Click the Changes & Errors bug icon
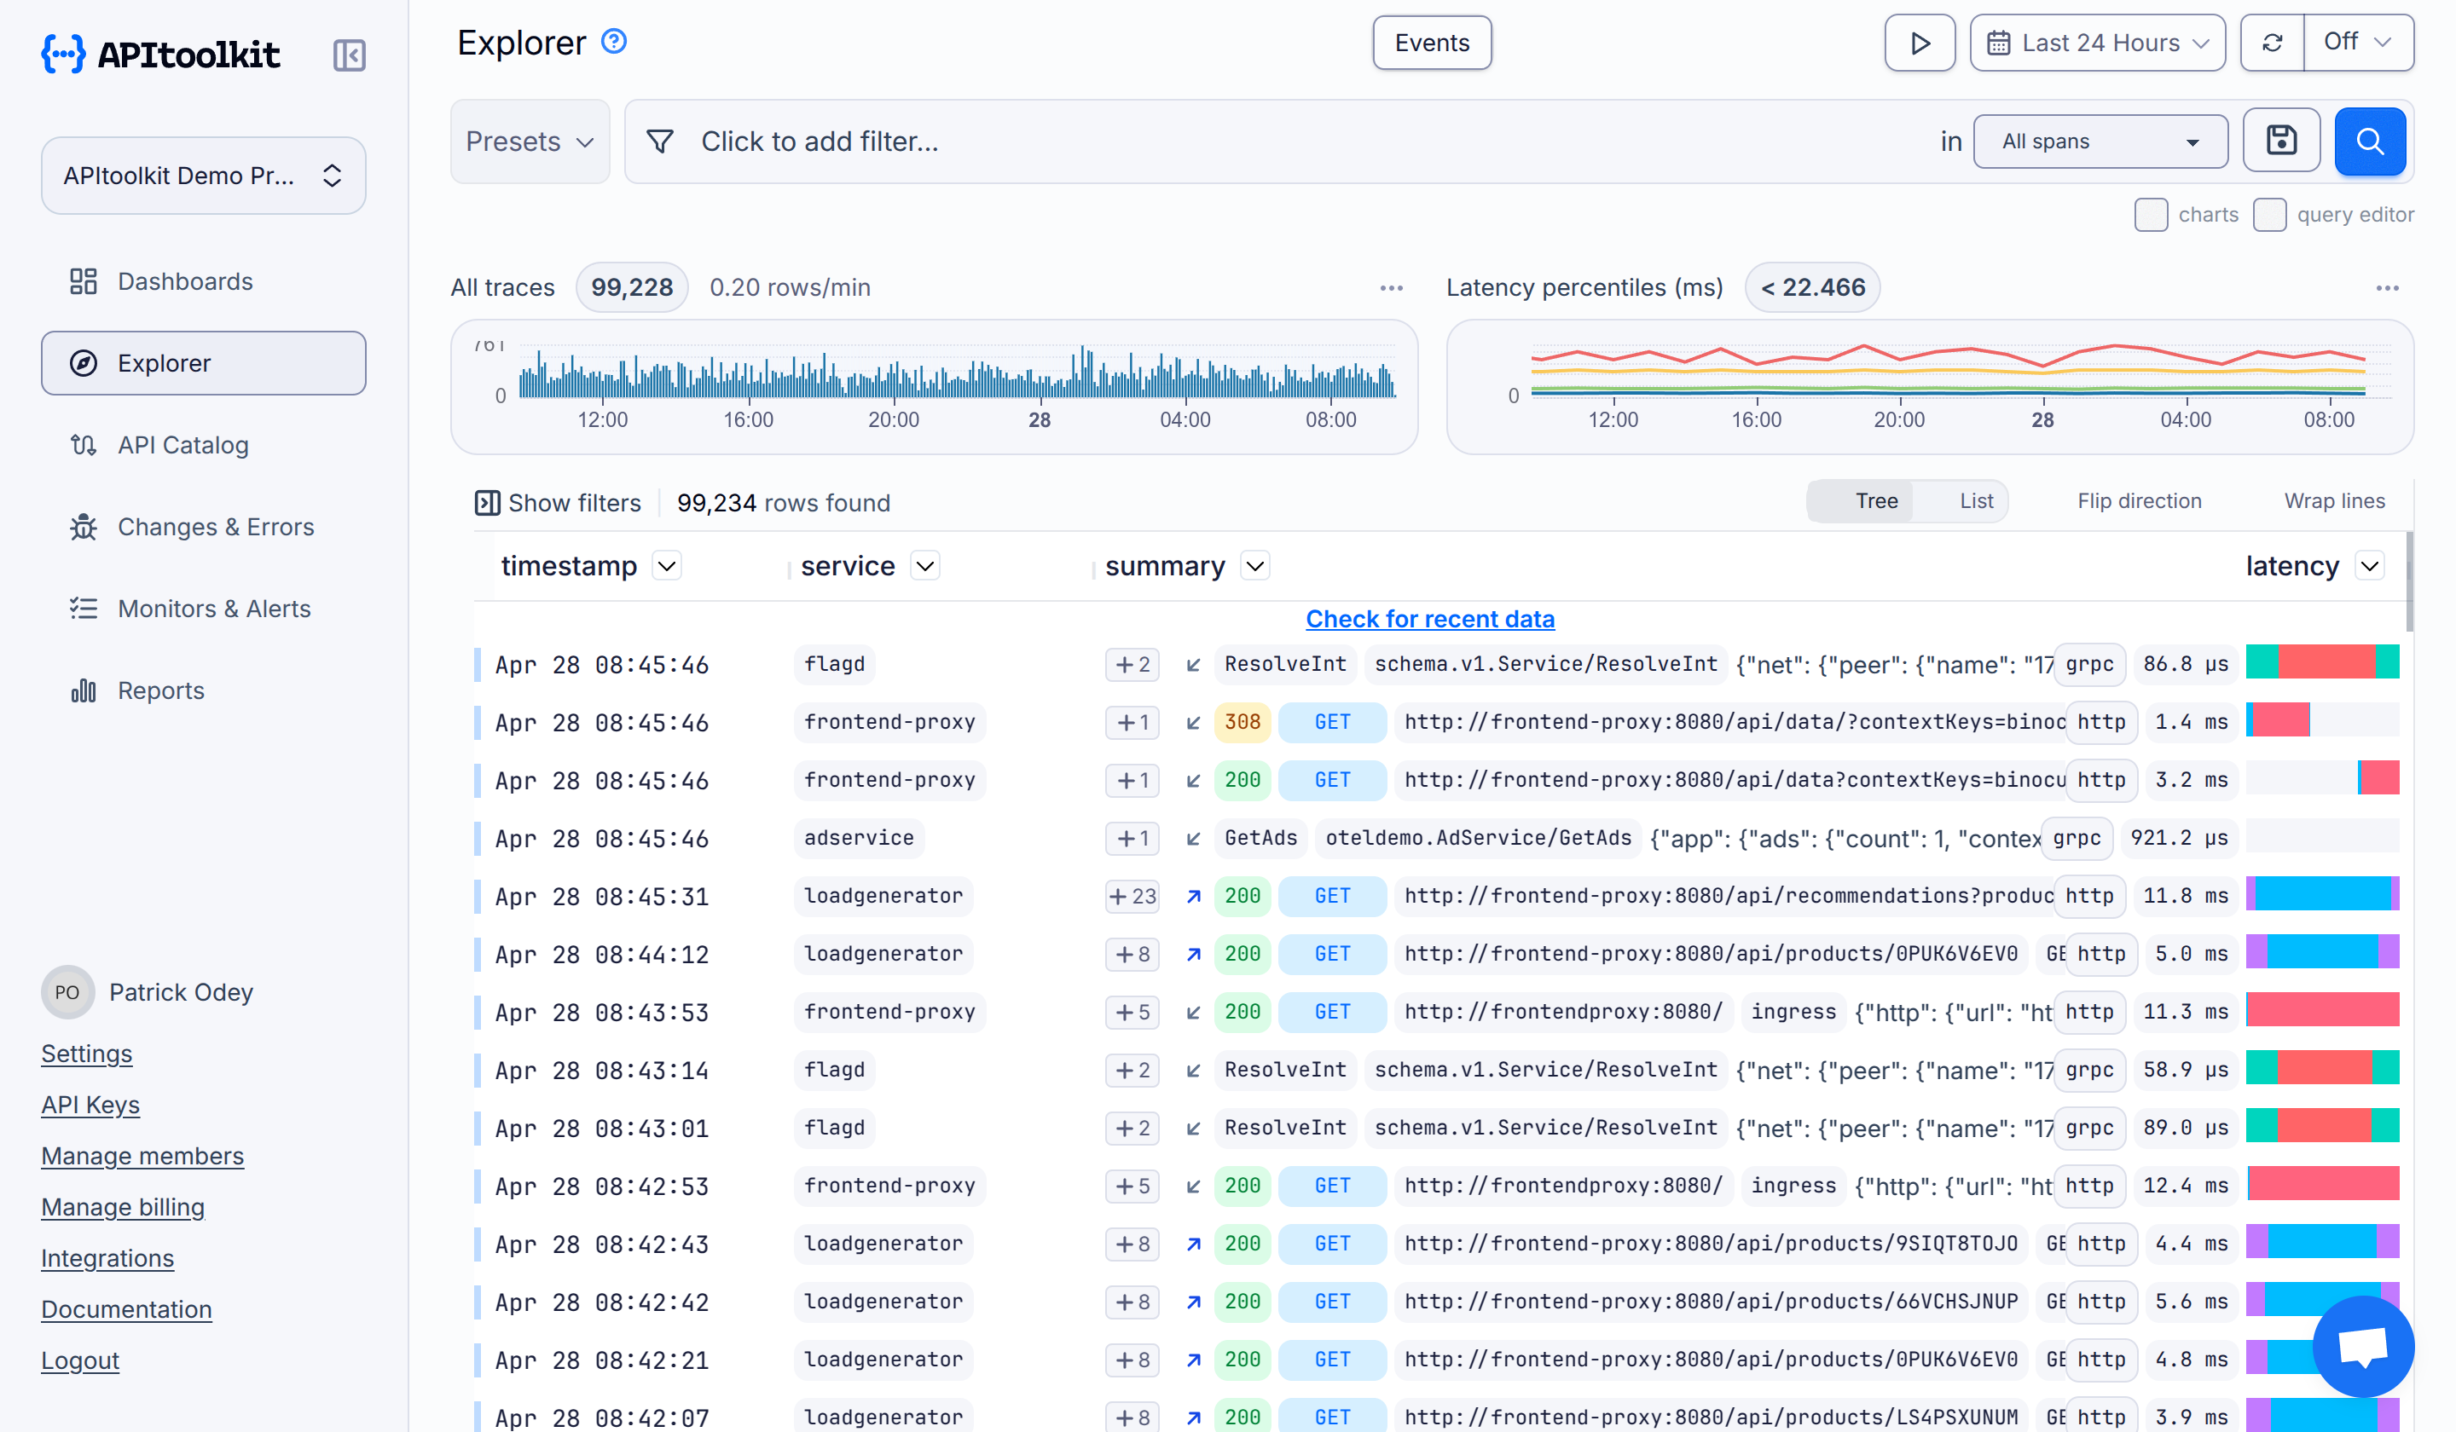Image resolution: width=2456 pixels, height=1432 pixels. [x=84, y=527]
